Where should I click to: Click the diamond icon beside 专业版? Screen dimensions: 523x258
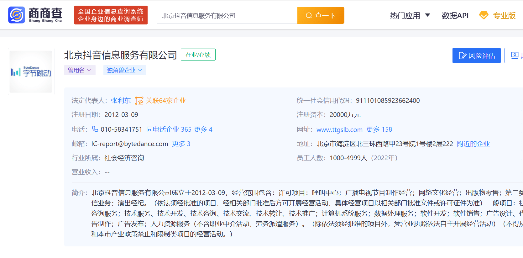pyautogui.click(x=484, y=15)
